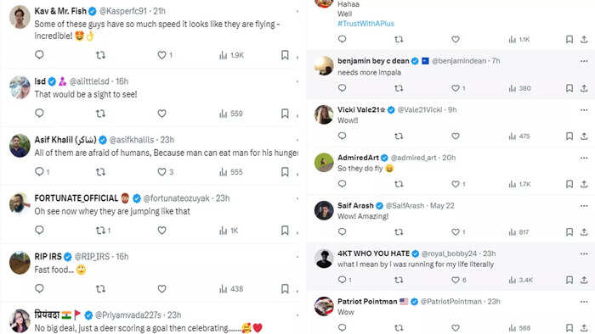Open Asif Khalil's profile picture
The image size is (595, 334).
point(20,145)
